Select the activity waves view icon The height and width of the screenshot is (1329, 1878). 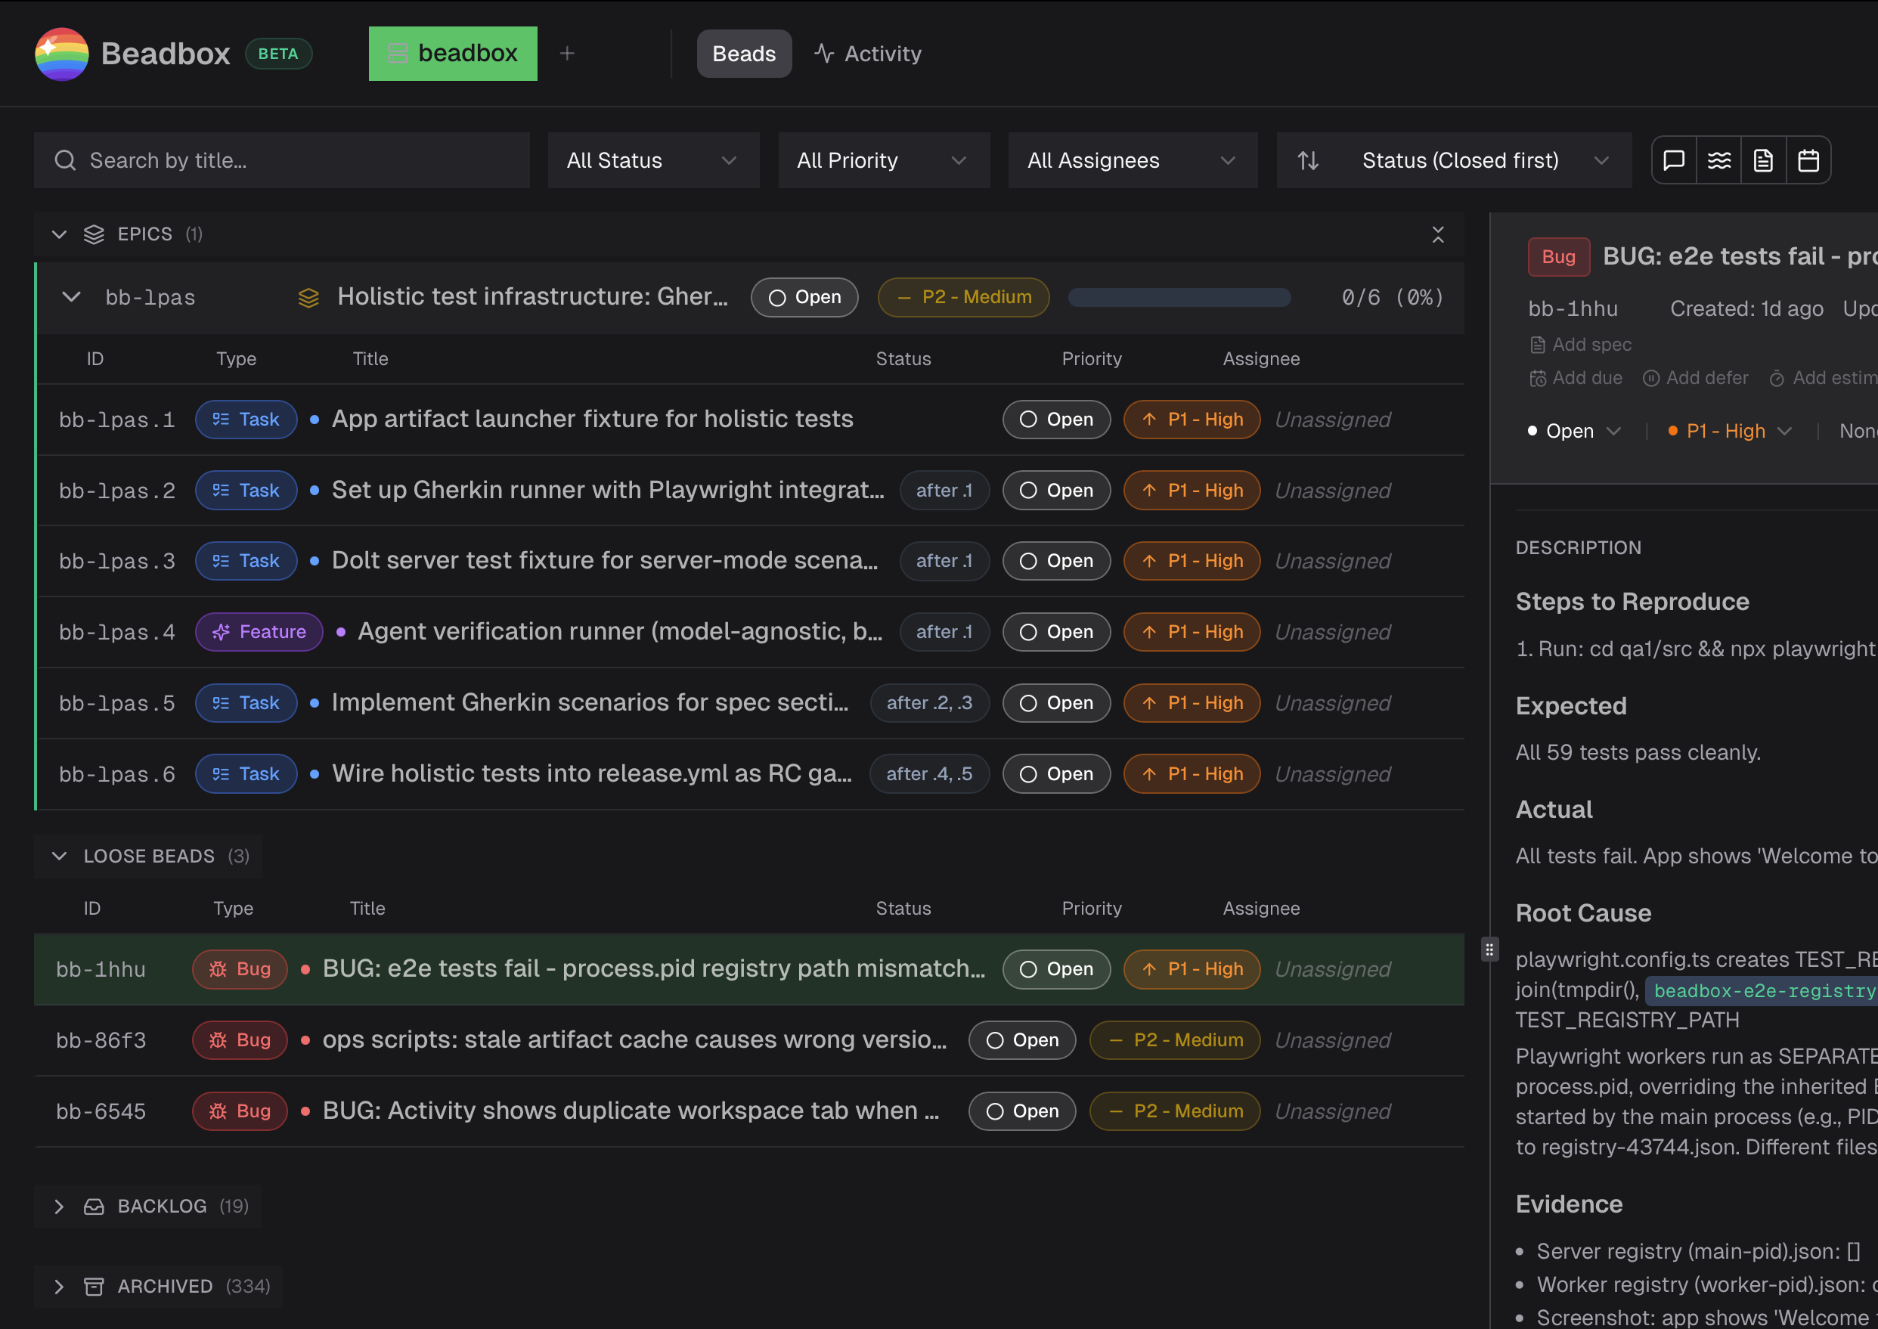point(1719,160)
